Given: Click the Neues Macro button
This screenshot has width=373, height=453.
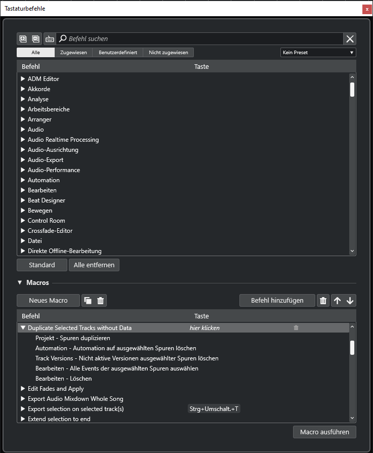Looking at the screenshot, I should (x=48, y=301).
